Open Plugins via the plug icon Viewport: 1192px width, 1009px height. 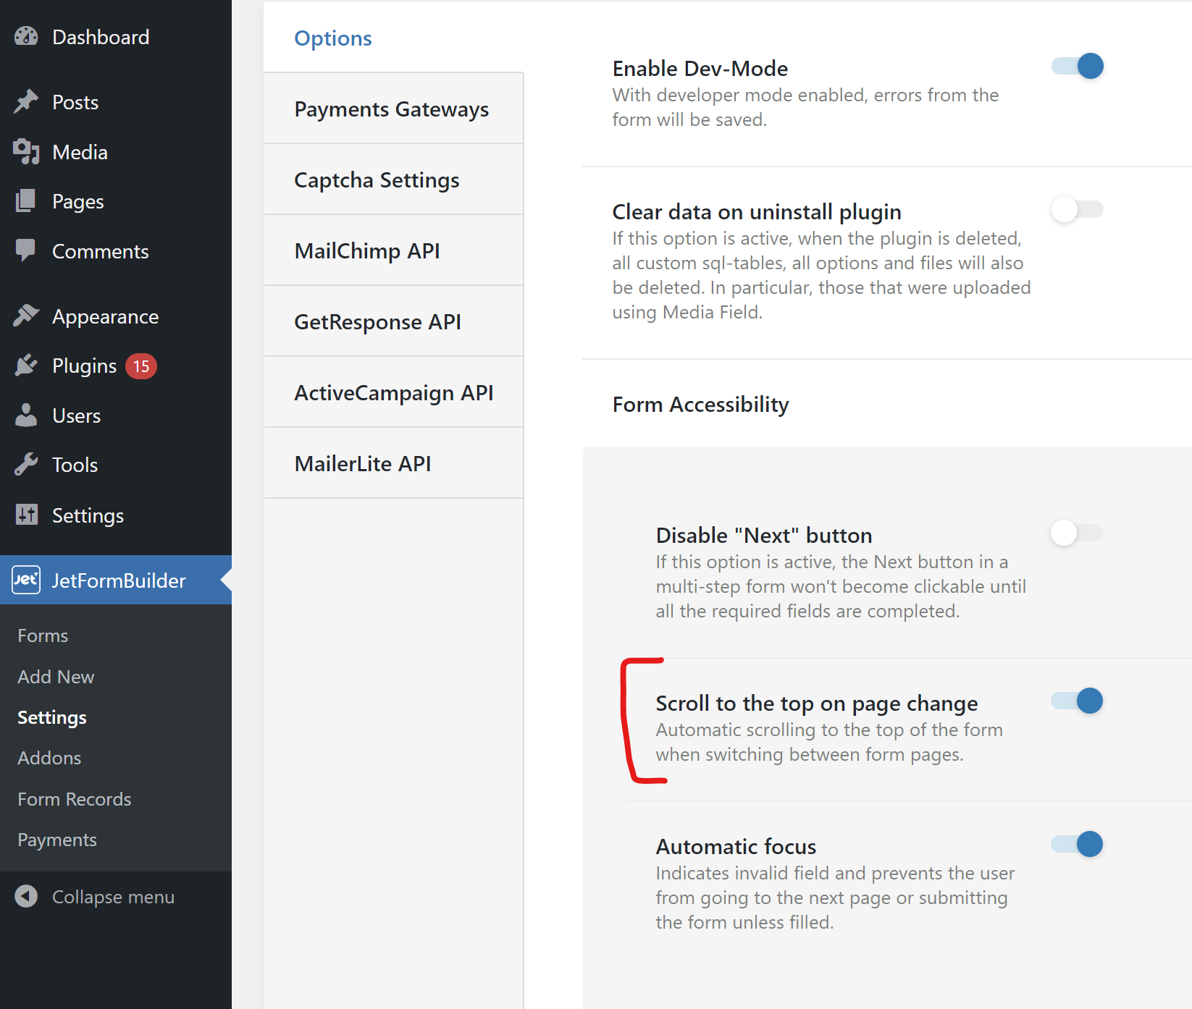tap(25, 366)
